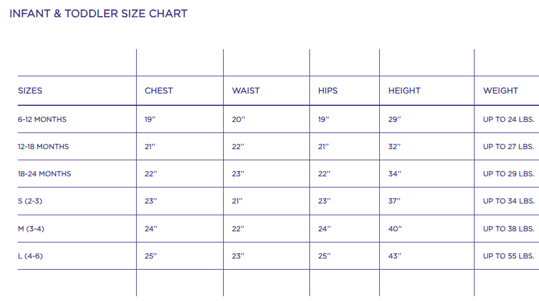Image resolution: width=539 pixels, height=301 pixels.
Task: Select the 12-18 MONTHS size row label
Action: (43, 147)
